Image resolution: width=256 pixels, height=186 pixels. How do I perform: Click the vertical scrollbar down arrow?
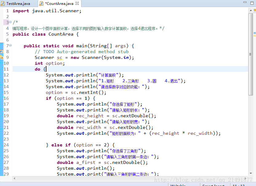click(251, 173)
